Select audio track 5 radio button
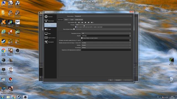Screen dimensions: 177x99 88,23
